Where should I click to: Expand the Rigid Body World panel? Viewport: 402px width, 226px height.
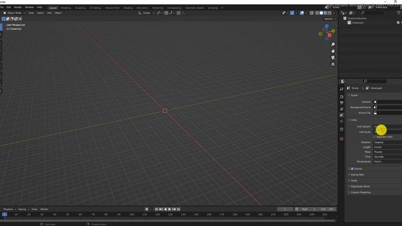[x=360, y=186]
